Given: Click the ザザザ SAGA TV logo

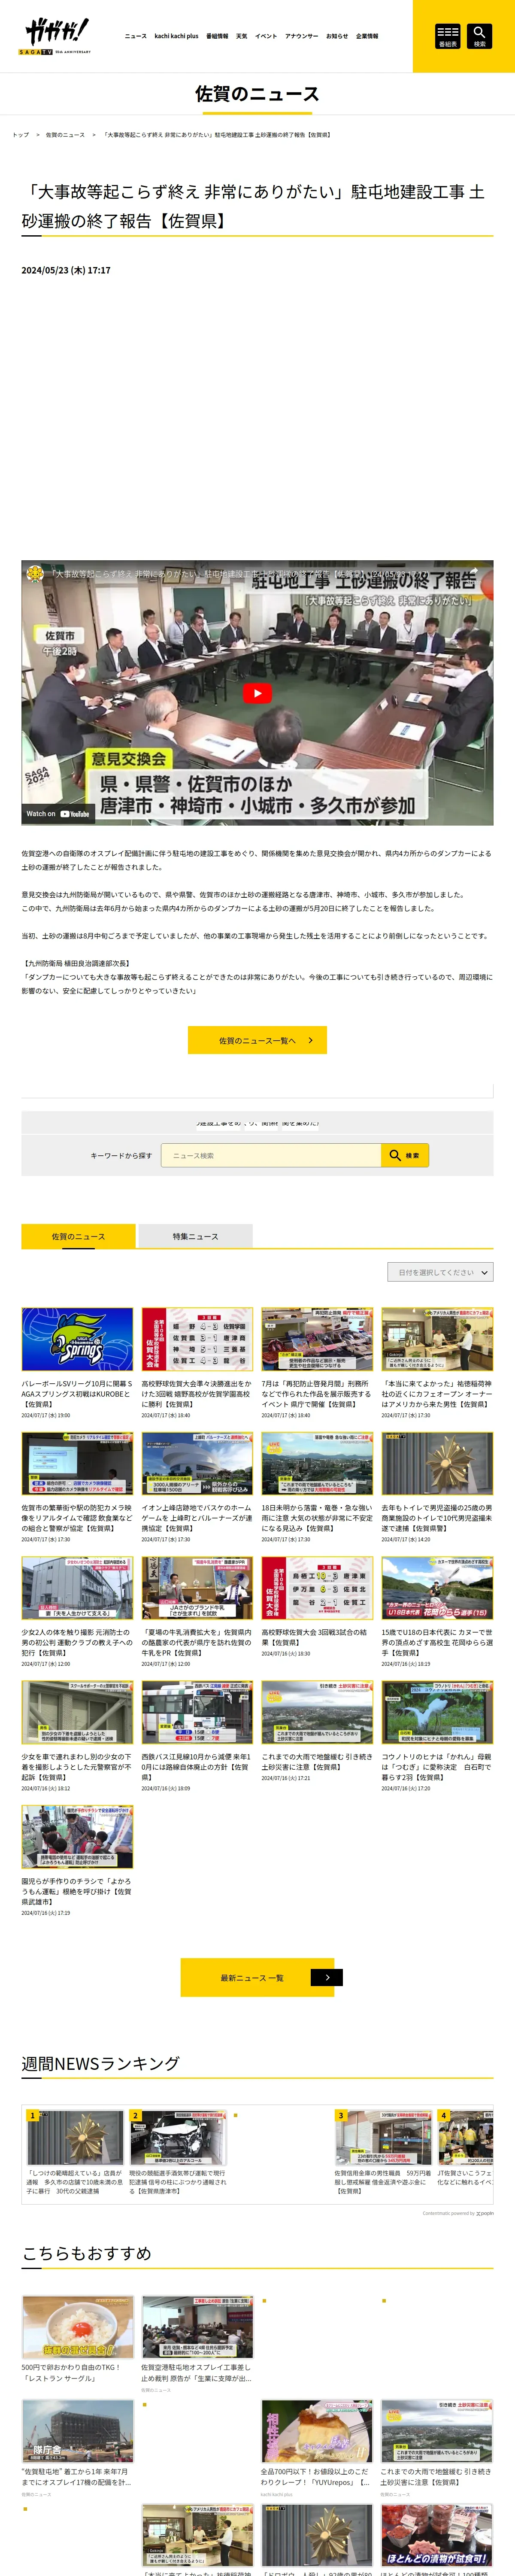Looking at the screenshot, I should point(55,36).
